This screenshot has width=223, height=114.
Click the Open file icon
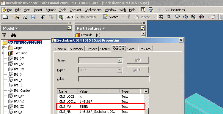point(17,17)
